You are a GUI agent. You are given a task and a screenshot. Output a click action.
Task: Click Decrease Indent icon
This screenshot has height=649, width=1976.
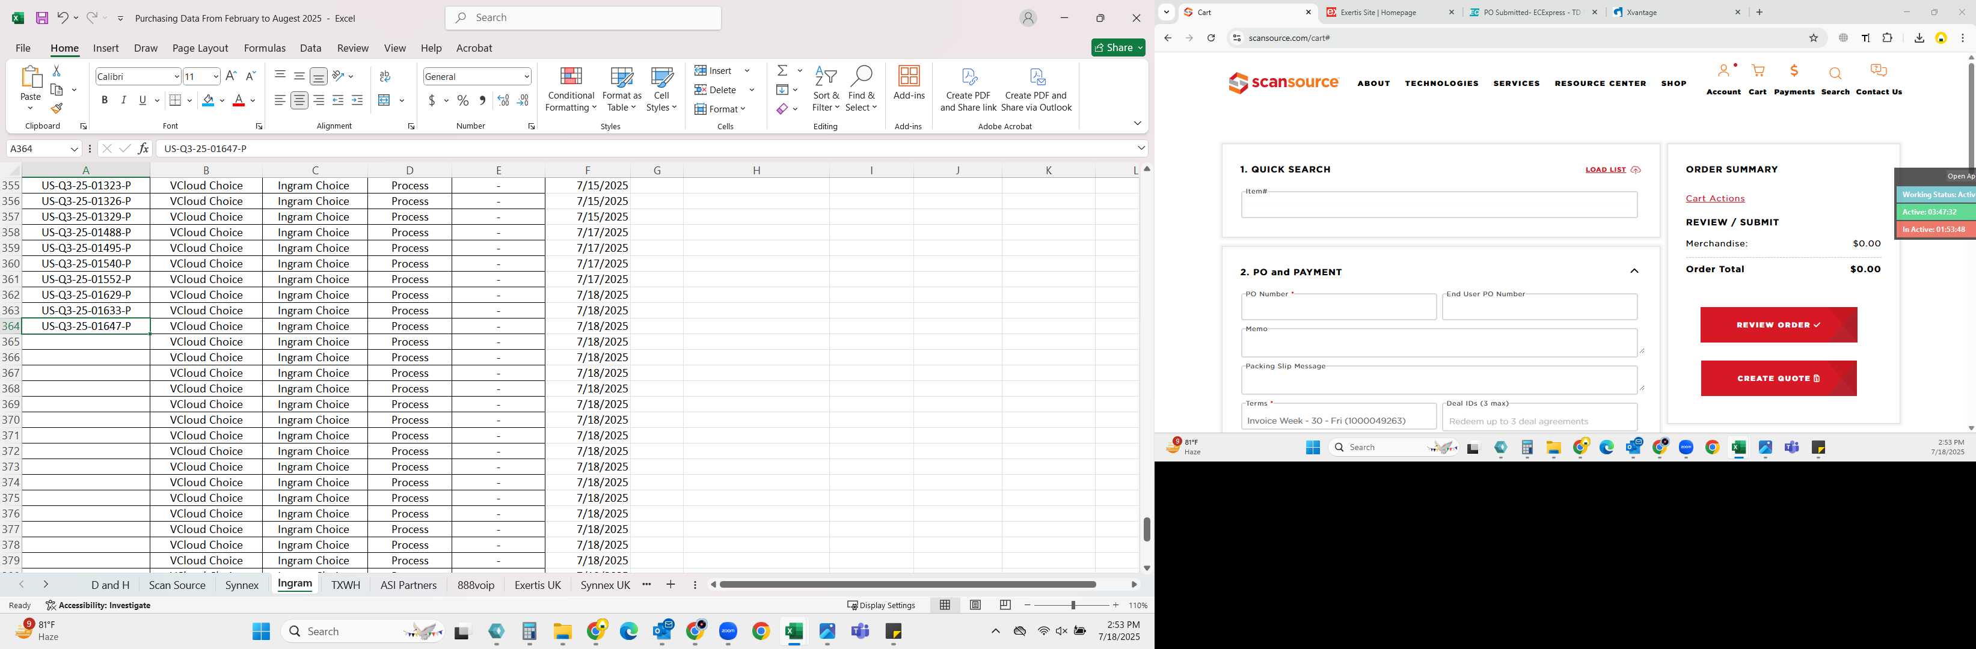pyautogui.click(x=337, y=100)
